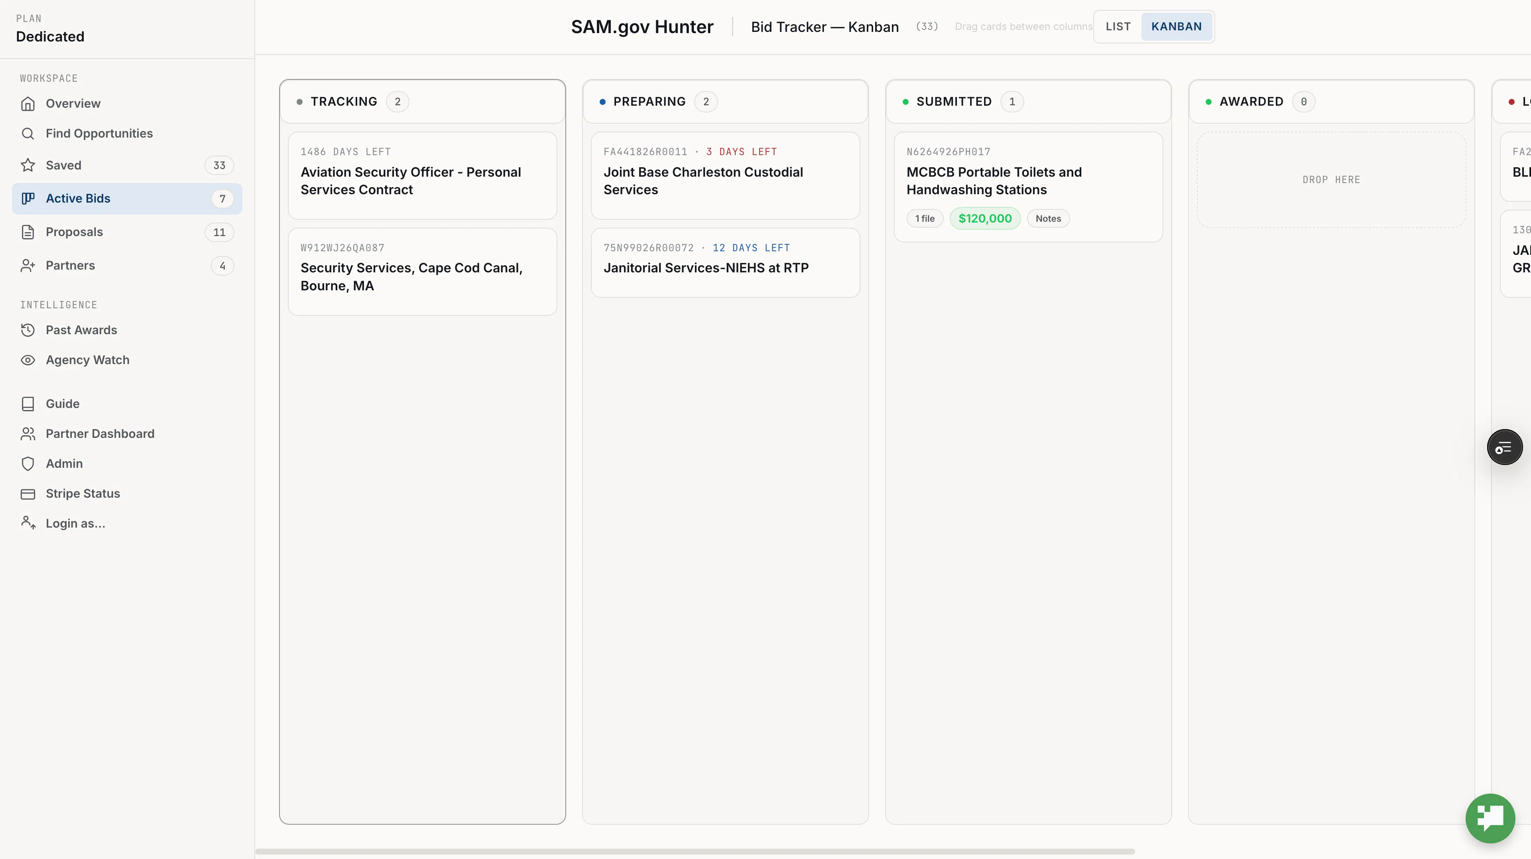Image resolution: width=1531 pixels, height=859 pixels.
Task: Click the 12 DAYS LEFT label
Action: click(x=751, y=248)
